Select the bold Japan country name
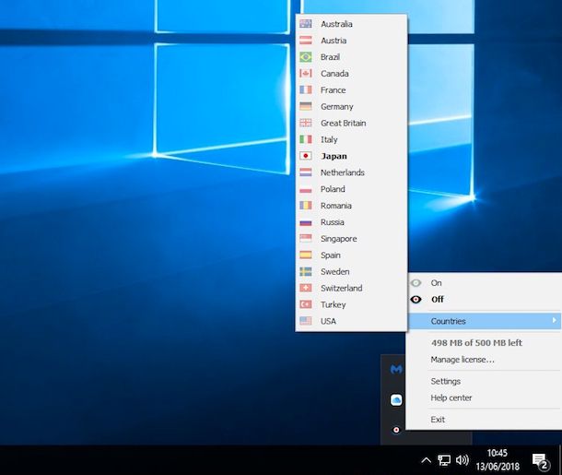 coord(334,156)
